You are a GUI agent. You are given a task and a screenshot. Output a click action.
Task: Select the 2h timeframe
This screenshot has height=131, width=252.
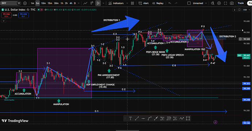point(66,3)
